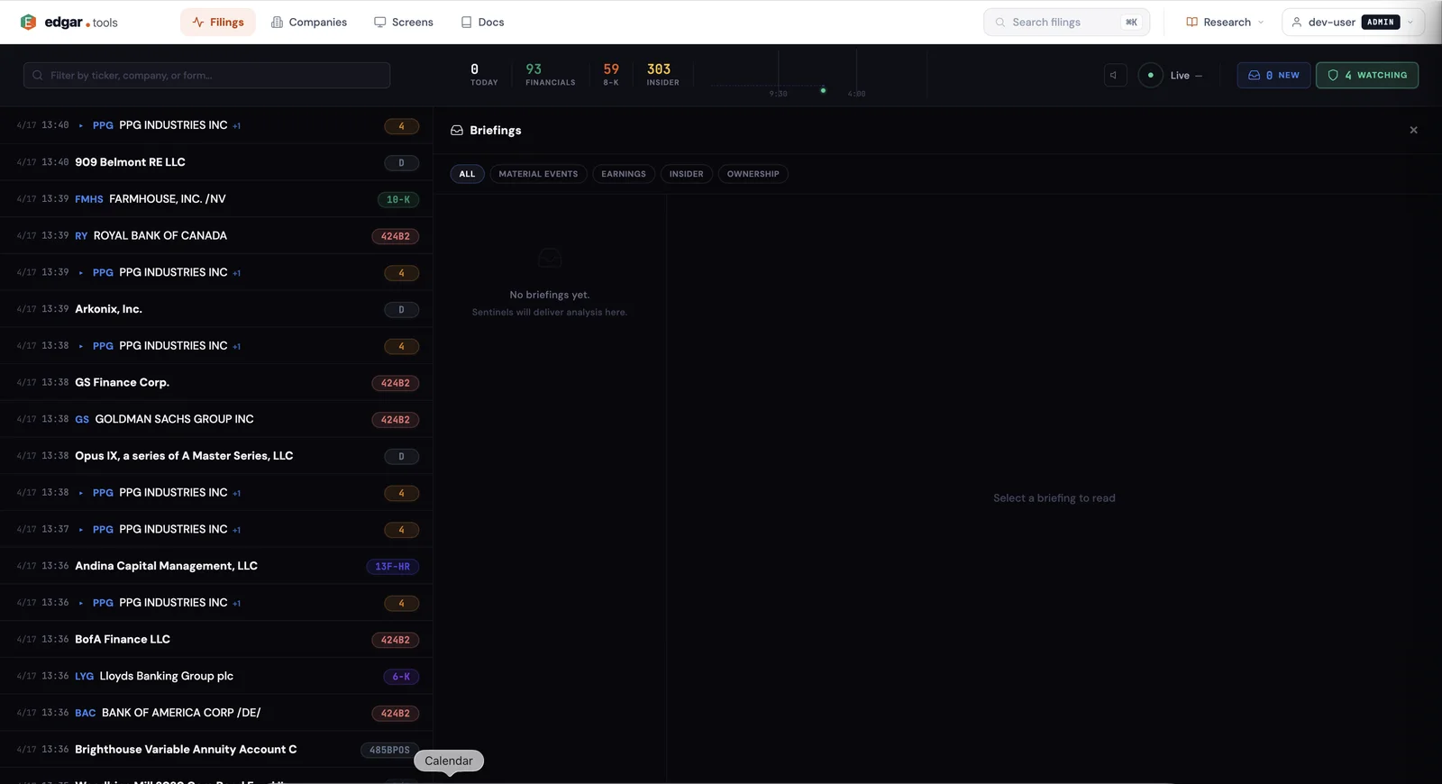Open the Arkonix, Inc. filing
This screenshot has width=1442, height=784.
point(216,309)
